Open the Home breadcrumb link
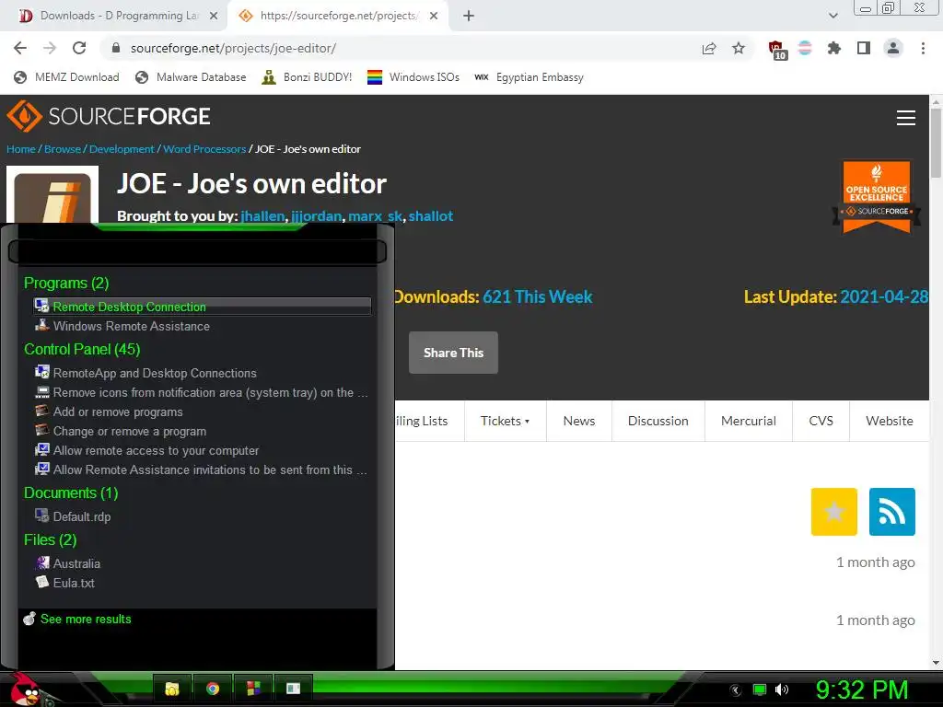Screen dimensions: 943x707 point(21,149)
